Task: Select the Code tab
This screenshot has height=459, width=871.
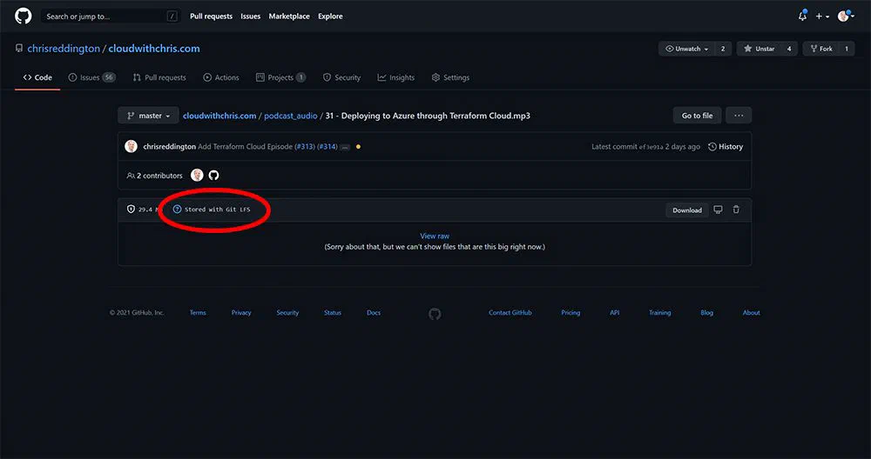Action: 37,77
